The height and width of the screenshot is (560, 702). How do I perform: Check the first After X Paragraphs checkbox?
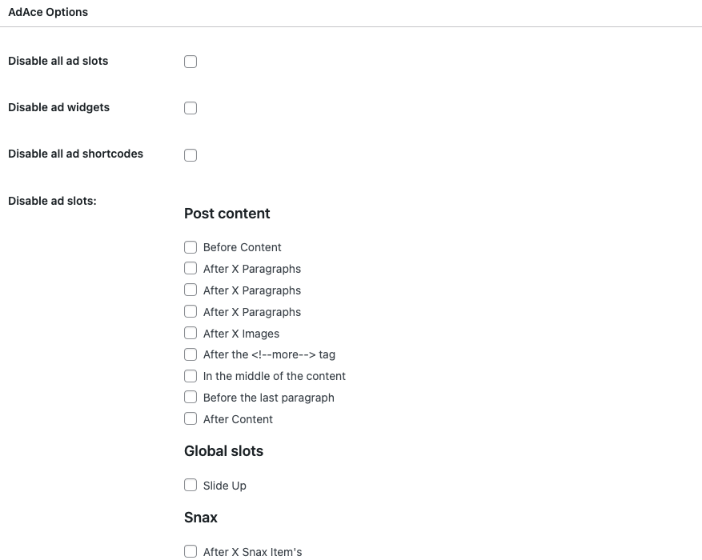[191, 269]
